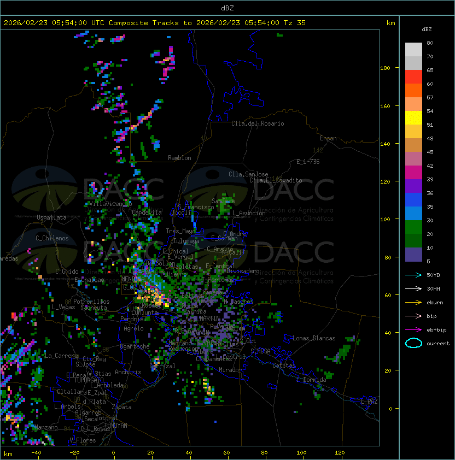Click the 'V_Flores' map label
Screen dimensions: 455x460
(x=83, y=440)
